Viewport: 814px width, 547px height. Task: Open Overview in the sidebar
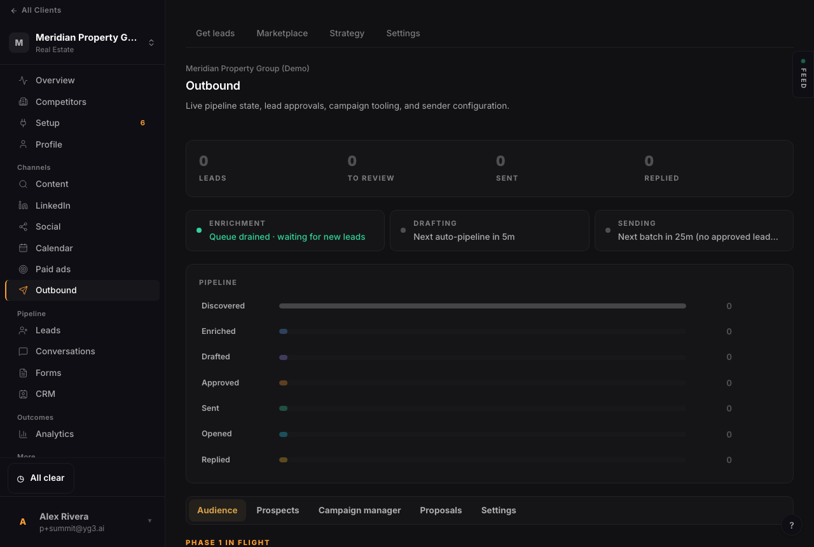[x=82, y=80]
